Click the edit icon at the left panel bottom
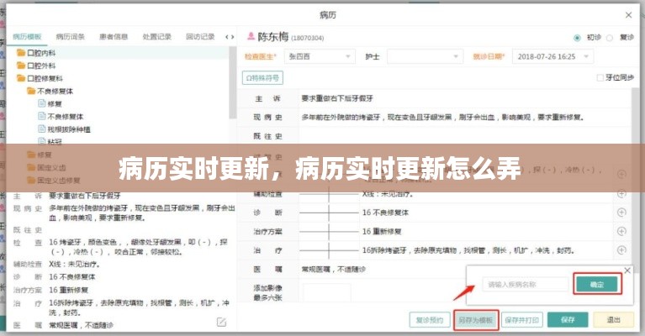 pos(222,322)
